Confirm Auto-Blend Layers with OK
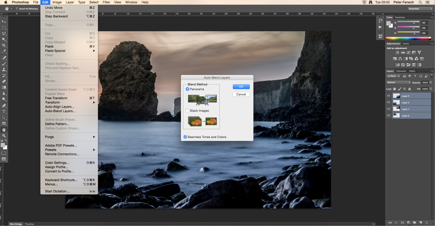Image resolution: width=435 pixels, height=226 pixels. coord(241,86)
